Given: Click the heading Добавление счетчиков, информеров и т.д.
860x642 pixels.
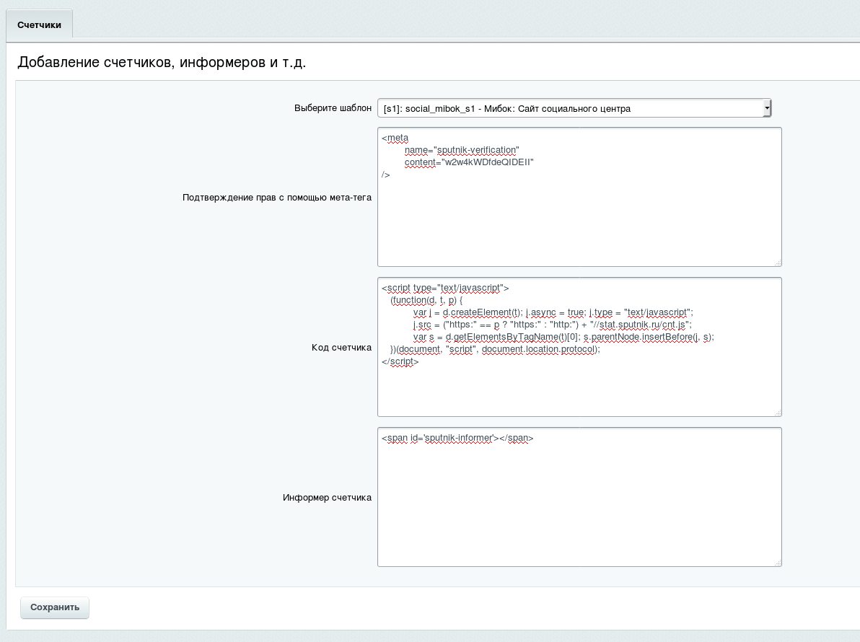Looking at the screenshot, I should point(162,63).
